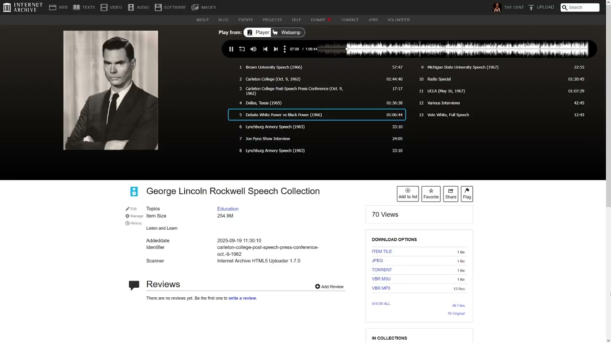
Task: Play Vote White, Full Speech track
Action: [x=499, y=115]
